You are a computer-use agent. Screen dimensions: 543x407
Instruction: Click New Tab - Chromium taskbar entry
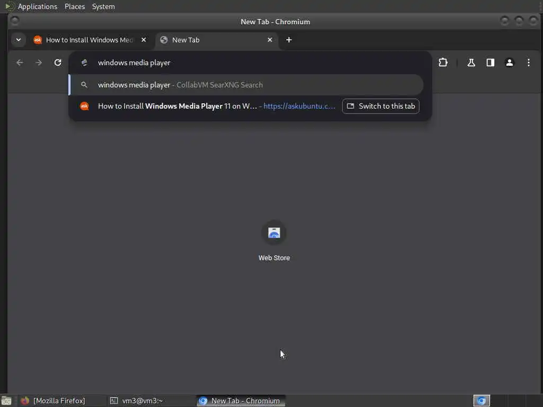click(x=241, y=401)
